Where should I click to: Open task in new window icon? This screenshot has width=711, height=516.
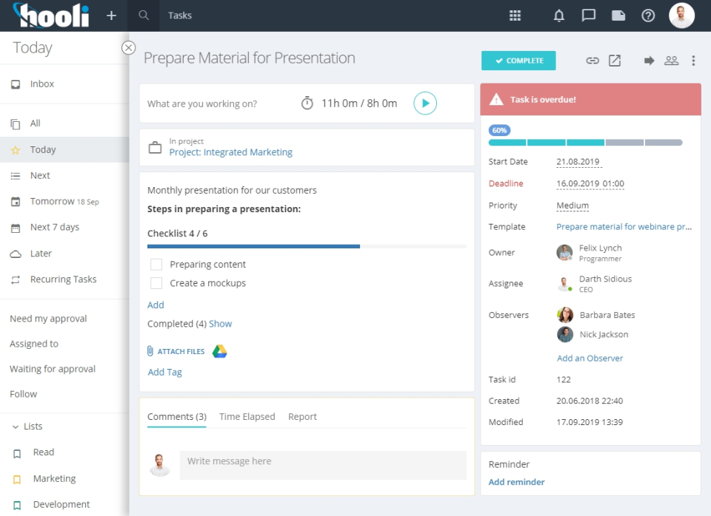pyautogui.click(x=615, y=61)
